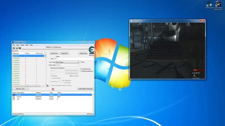Click Add Address Manually button
The image size is (225, 126).
coord(85,89)
